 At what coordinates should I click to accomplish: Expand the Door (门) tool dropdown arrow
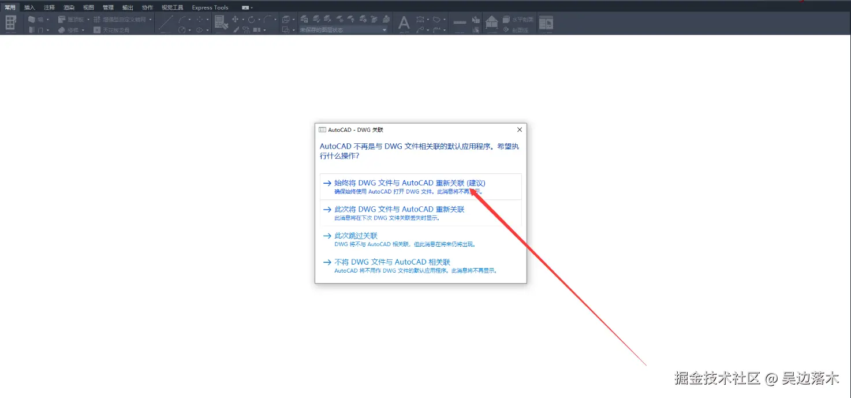point(48,30)
